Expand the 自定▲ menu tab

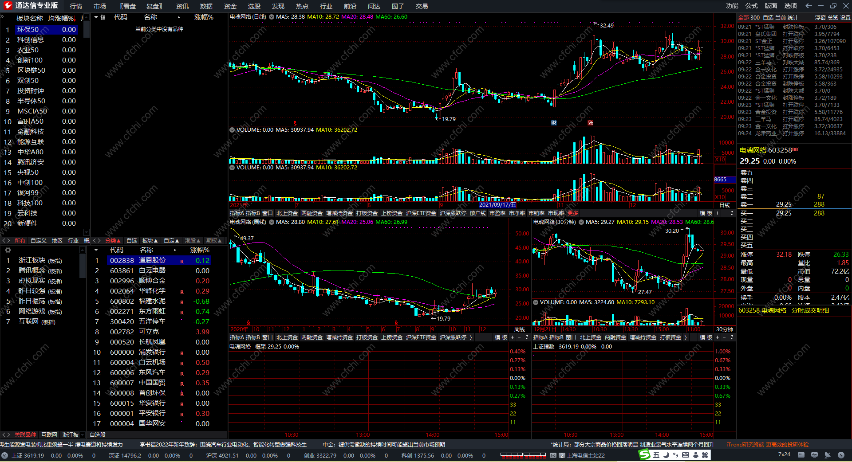(x=171, y=241)
